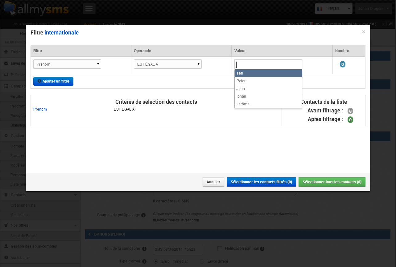Click the plus icon in Ajouter un filtre

click(x=39, y=81)
